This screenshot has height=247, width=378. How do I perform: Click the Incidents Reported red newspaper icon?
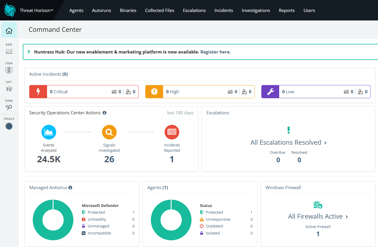172,132
